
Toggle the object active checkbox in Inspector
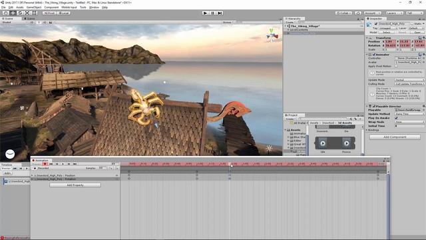[376, 24]
